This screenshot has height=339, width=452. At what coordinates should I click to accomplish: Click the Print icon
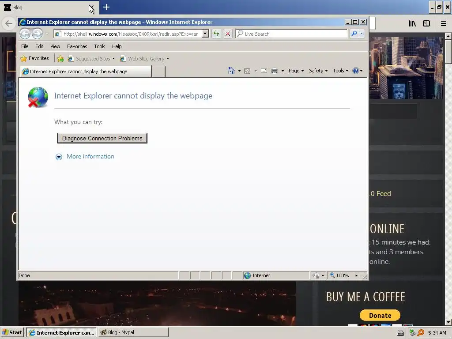pyautogui.click(x=275, y=71)
